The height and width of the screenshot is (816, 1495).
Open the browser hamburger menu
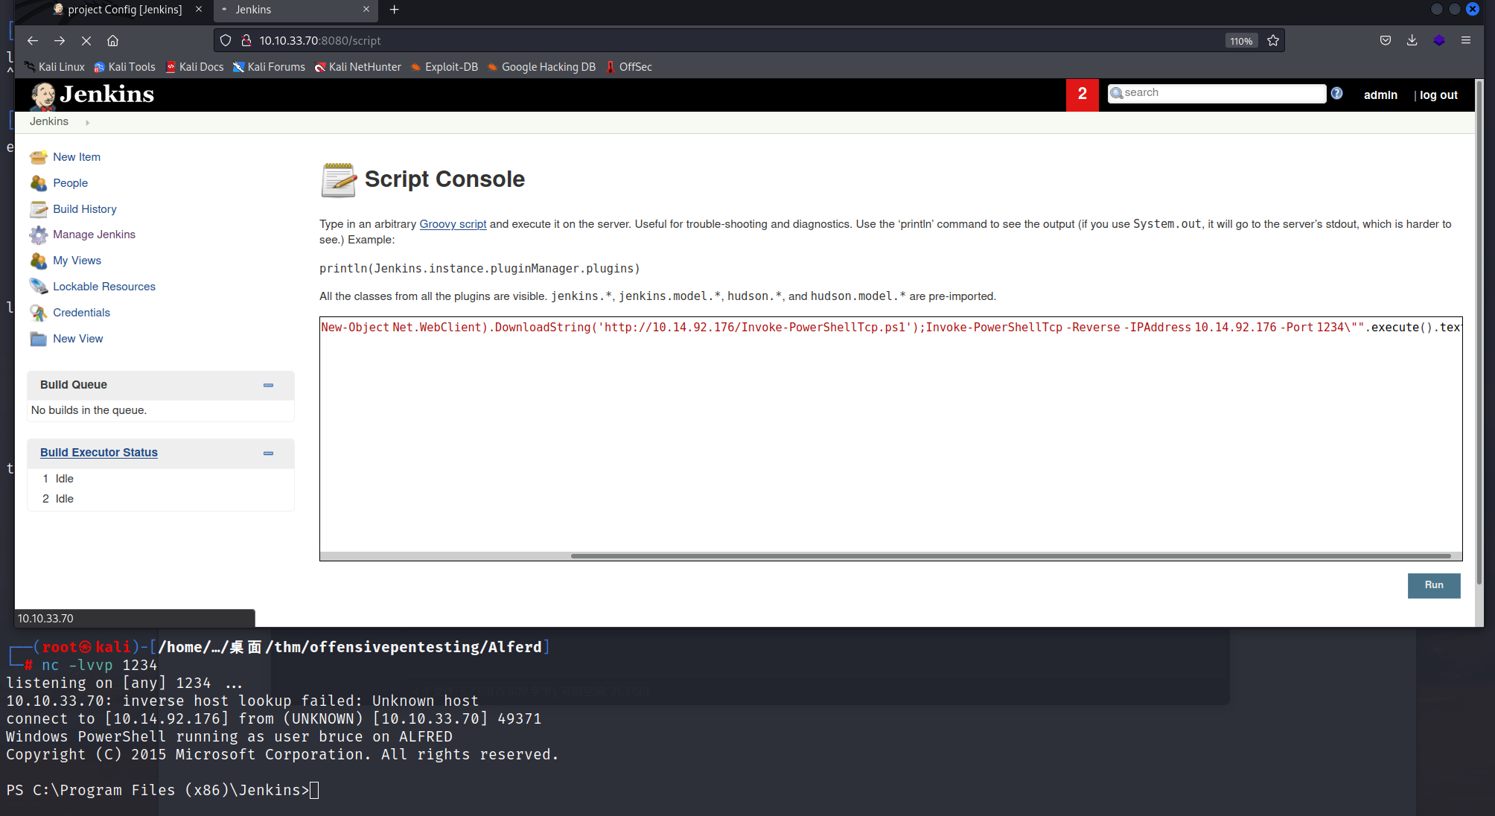(x=1465, y=41)
